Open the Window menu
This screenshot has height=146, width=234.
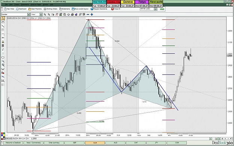tap(45, 4)
